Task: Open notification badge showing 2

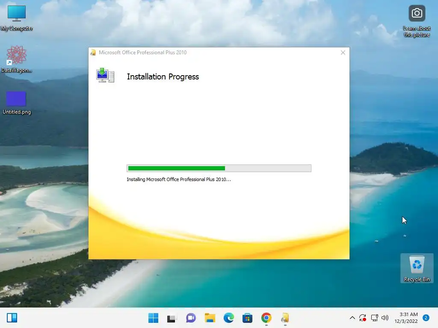Action: (x=426, y=318)
